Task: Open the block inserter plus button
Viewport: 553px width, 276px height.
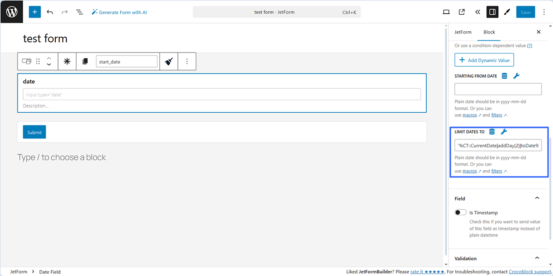Action: click(35, 12)
